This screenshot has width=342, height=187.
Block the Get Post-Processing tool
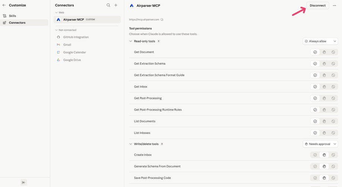(x=333, y=99)
